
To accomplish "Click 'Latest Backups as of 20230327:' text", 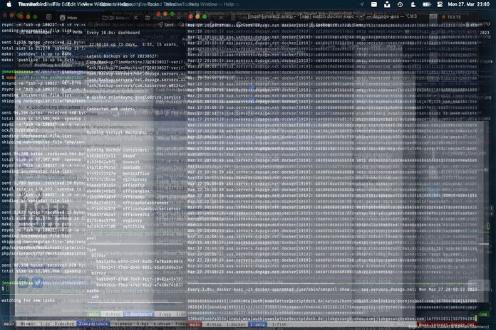I will [x=123, y=56].
